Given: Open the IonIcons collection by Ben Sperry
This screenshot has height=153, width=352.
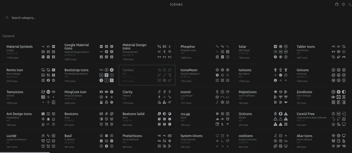Looking at the screenshot, I should point(263,75).
